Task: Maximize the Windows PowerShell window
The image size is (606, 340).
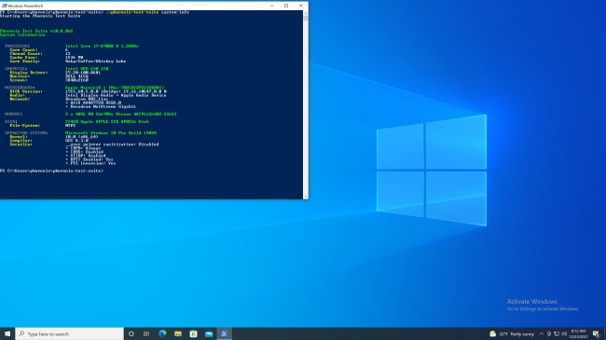Action: click(286, 6)
